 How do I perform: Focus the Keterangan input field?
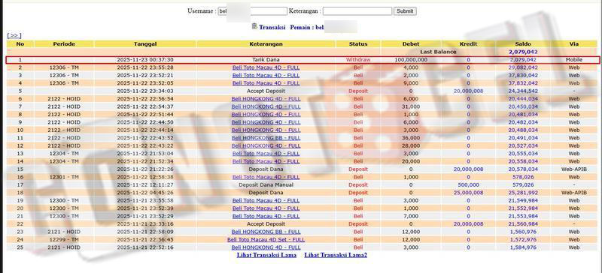(x=357, y=11)
